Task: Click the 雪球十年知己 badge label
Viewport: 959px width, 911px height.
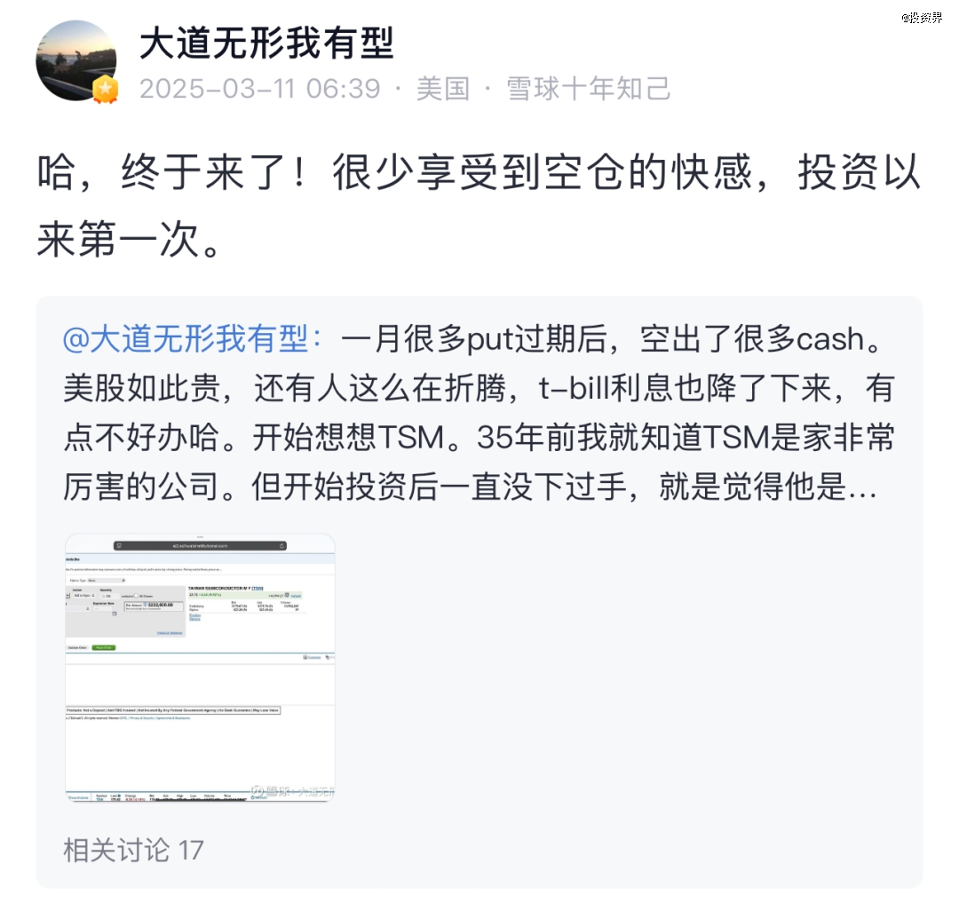Action: pos(589,89)
